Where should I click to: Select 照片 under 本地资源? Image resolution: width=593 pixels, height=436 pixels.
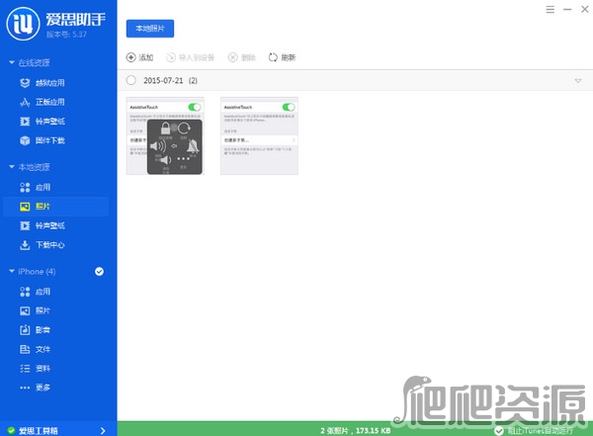(x=56, y=207)
